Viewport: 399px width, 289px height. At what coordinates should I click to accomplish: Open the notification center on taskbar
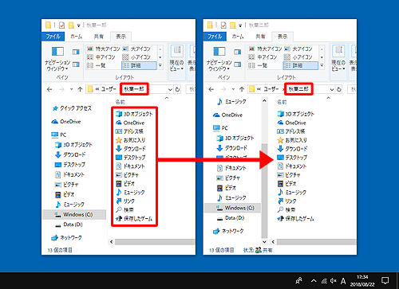click(385, 280)
